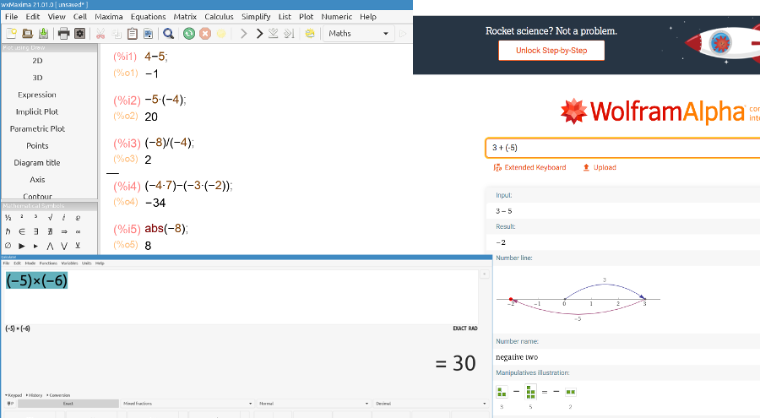This screenshot has width=760, height=418.
Task: Click the WolframAlpha logo
Action: (x=653, y=111)
